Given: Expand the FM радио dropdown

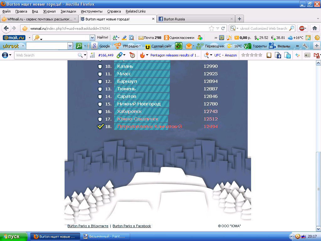Looking at the screenshot, I should [x=140, y=46].
